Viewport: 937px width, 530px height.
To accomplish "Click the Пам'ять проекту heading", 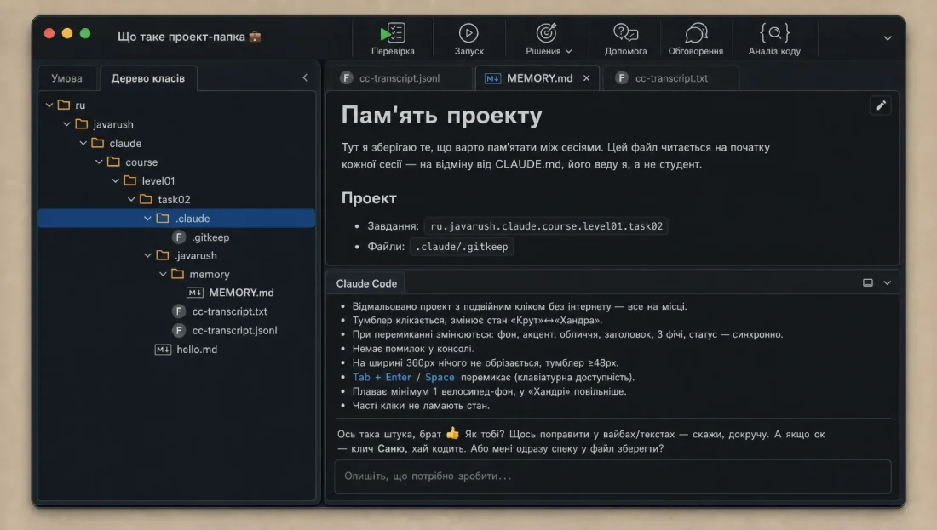I will [441, 115].
